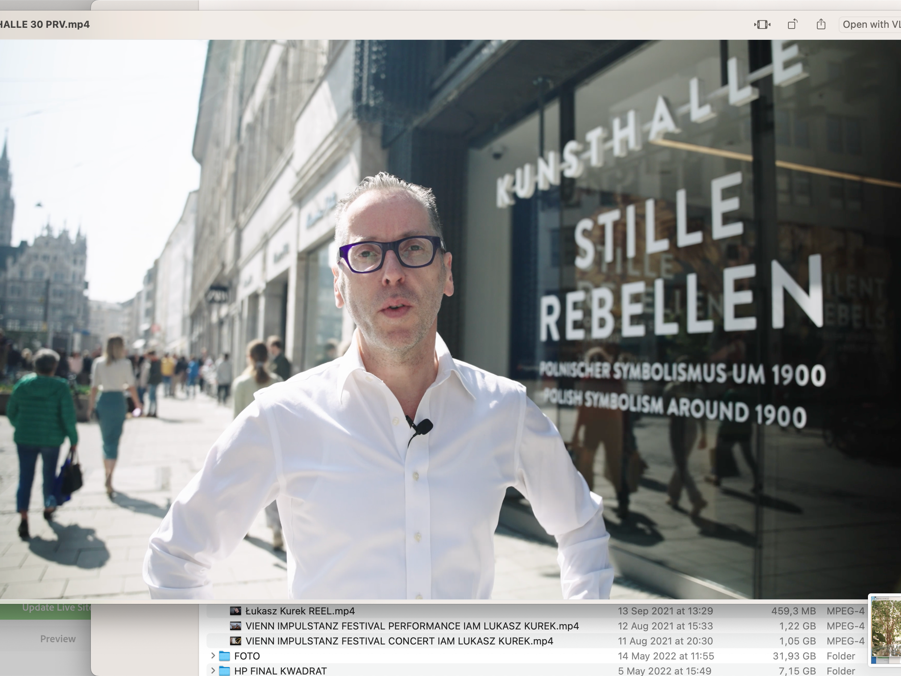Click the IMPULSTANZ FESTIVAL PERFORMANCE video file icon

click(235, 626)
